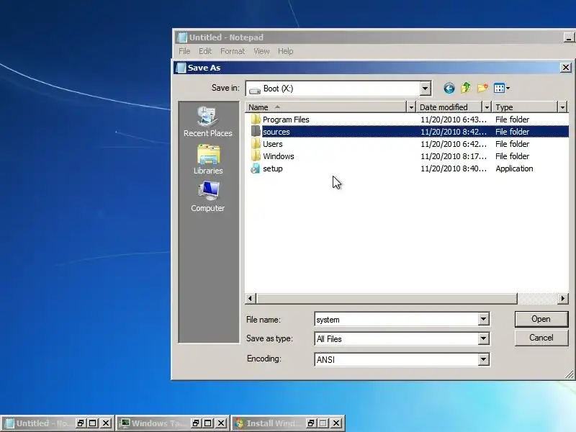576x432 pixels.
Task: Click horizontal scrollbar right arrow
Action: 562,298
